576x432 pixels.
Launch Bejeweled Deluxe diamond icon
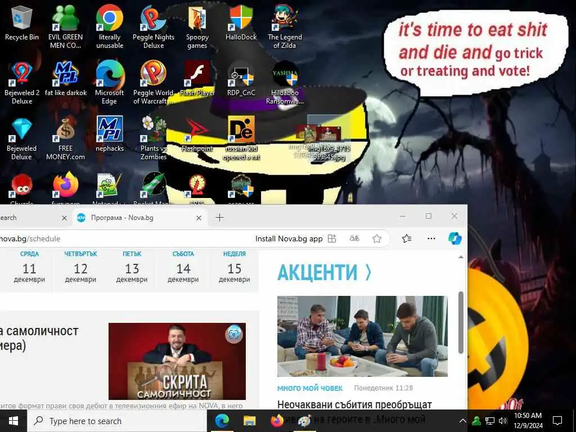22,139
